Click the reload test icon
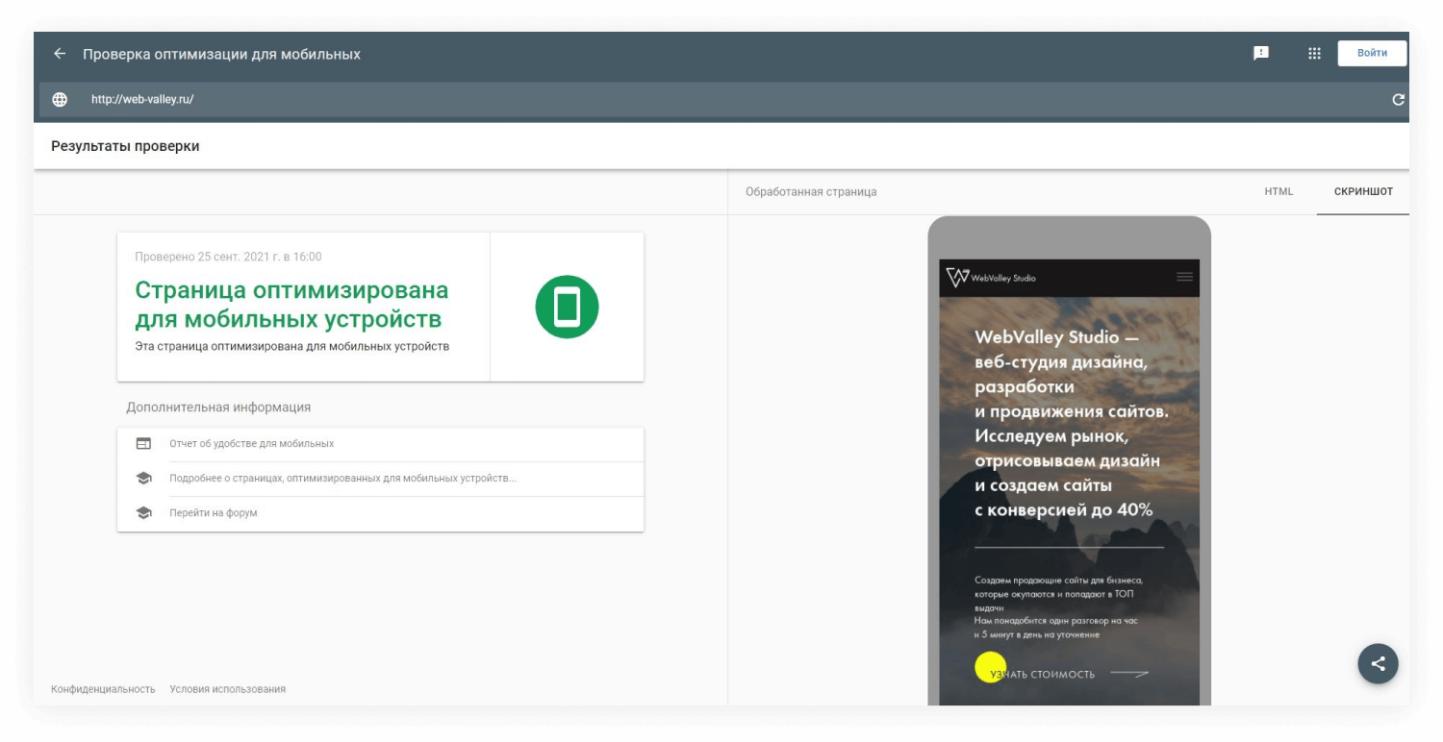The height and width of the screenshot is (742, 1443). (1398, 99)
